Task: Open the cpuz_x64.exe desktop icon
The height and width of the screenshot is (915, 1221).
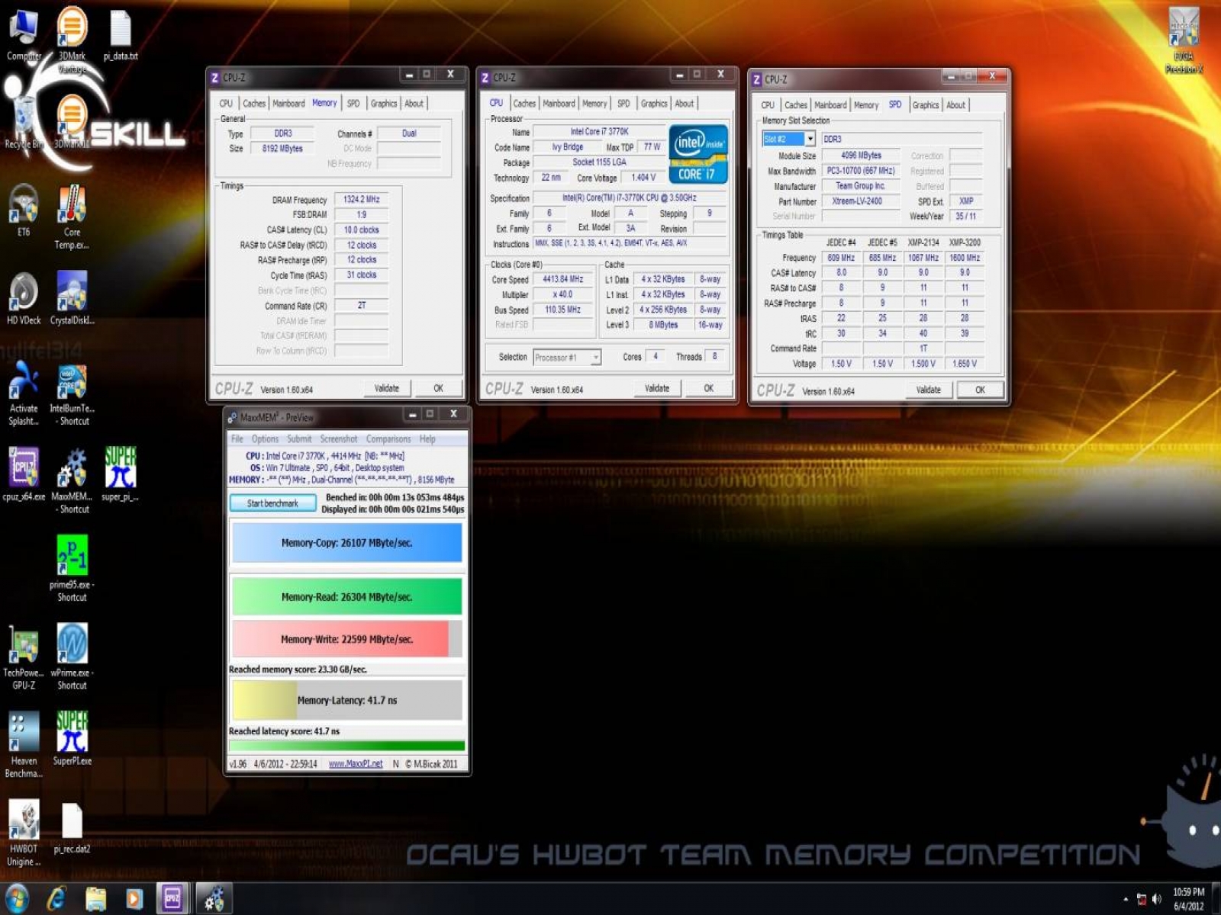Action: [x=24, y=474]
